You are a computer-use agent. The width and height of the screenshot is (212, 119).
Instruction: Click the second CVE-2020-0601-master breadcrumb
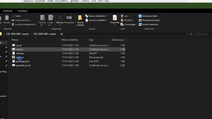click(x=45, y=34)
